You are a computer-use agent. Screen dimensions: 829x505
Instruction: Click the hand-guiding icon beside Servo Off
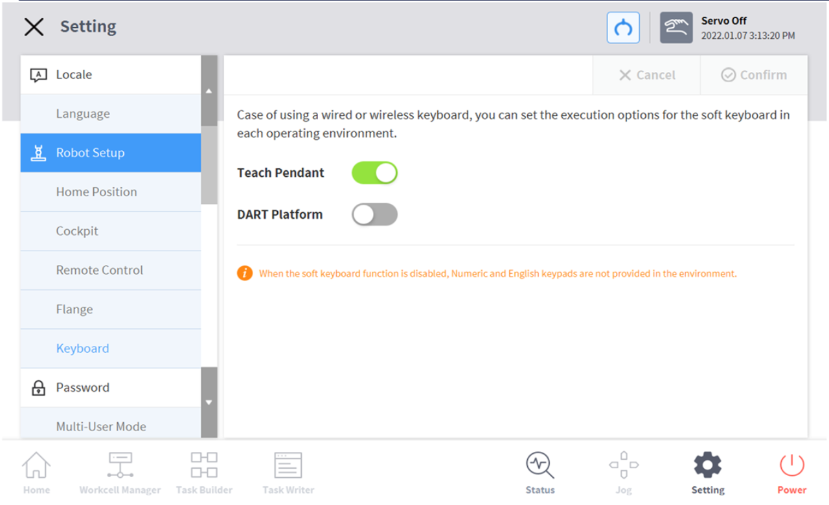point(676,28)
